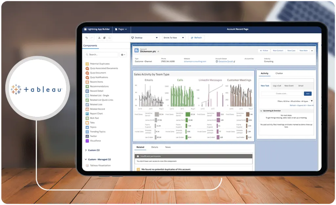Click the Dickenson plc account icon
This screenshot has width=336, height=205.
point(136,51)
